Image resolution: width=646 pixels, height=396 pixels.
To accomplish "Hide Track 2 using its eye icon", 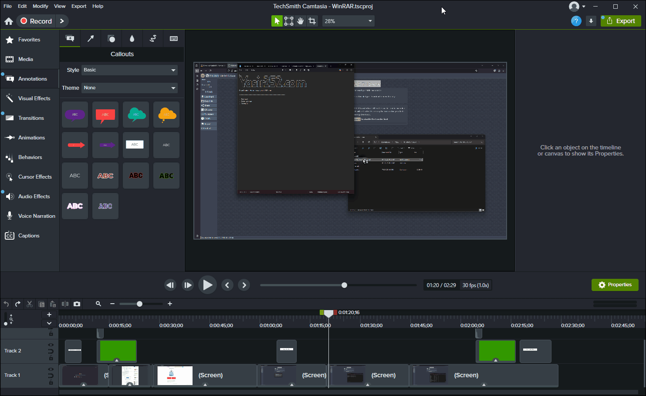I will click(x=51, y=345).
